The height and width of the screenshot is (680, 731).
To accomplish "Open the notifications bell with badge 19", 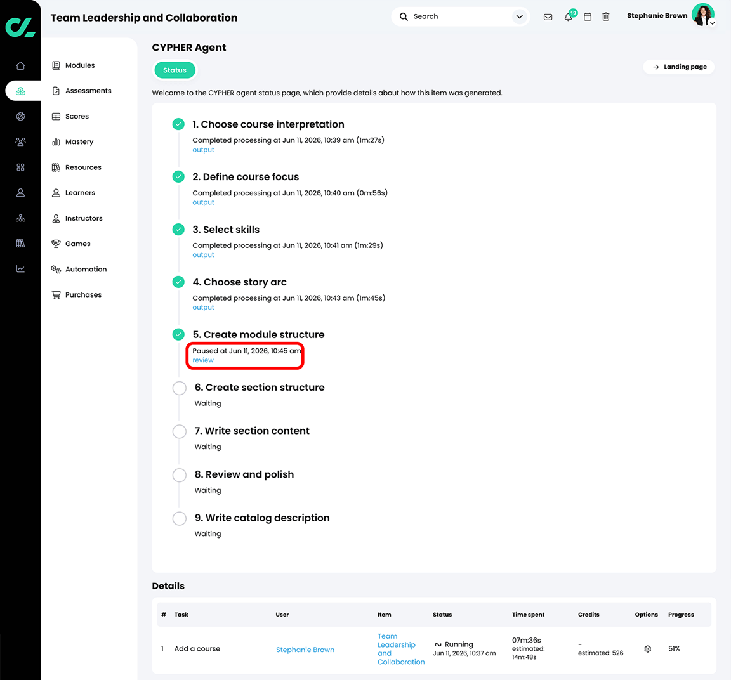I will pos(569,16).
